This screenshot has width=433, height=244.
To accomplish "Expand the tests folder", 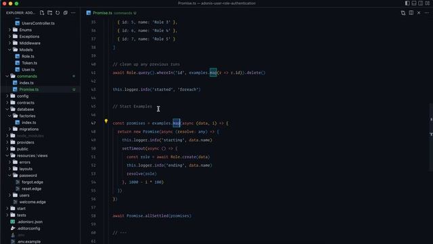I will (x=7, y=215).
